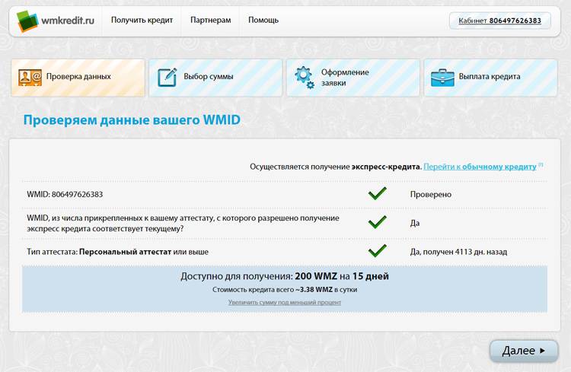This screenshot has width=571, height=372.
Task: Select the Проверка данных step tab
Action: tap(78, 78)
